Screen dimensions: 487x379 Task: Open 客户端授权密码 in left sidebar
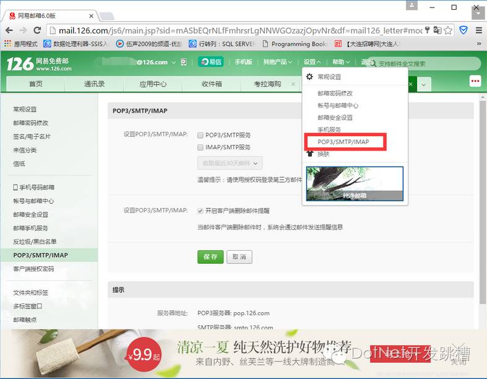click(x=33, y=269)
